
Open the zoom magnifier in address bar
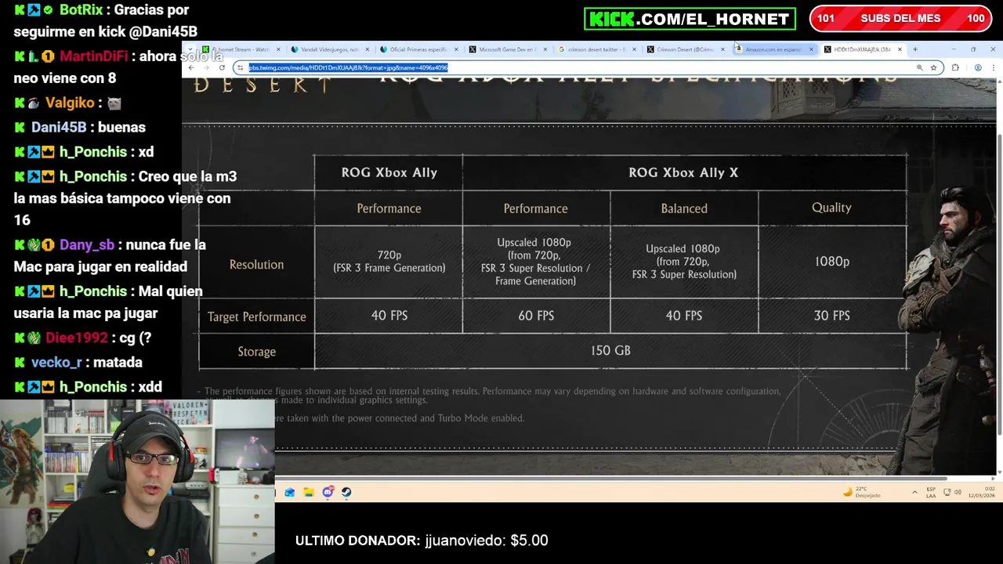pyautogui.click(x=919, y=67)
